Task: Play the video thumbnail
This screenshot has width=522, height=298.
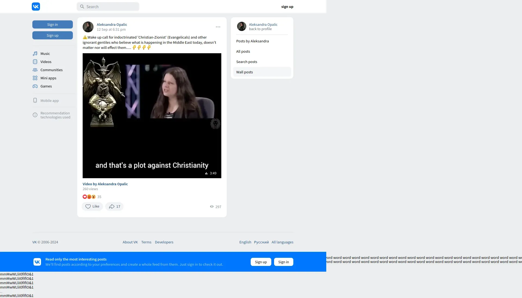Action: coord(152,116)
